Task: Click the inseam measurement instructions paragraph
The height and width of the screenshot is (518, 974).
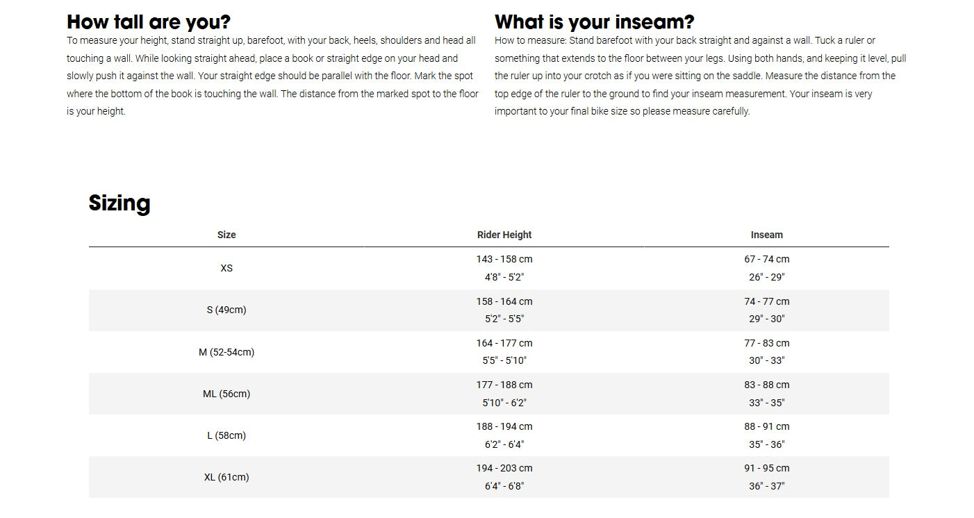Action: pyautogui.click(x=700, y=76)
